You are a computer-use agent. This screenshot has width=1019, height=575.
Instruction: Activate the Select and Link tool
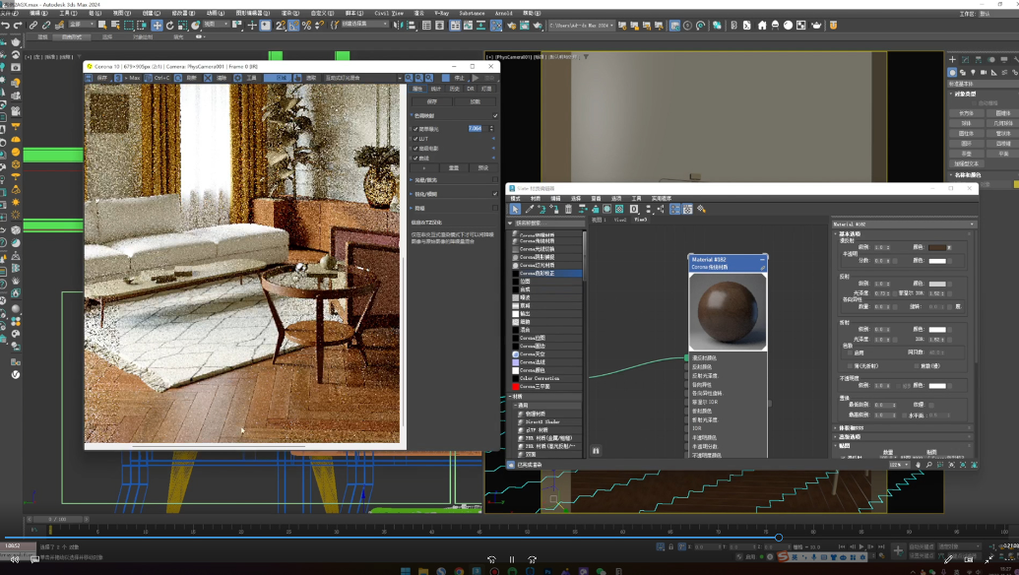(x=33, y=26)
